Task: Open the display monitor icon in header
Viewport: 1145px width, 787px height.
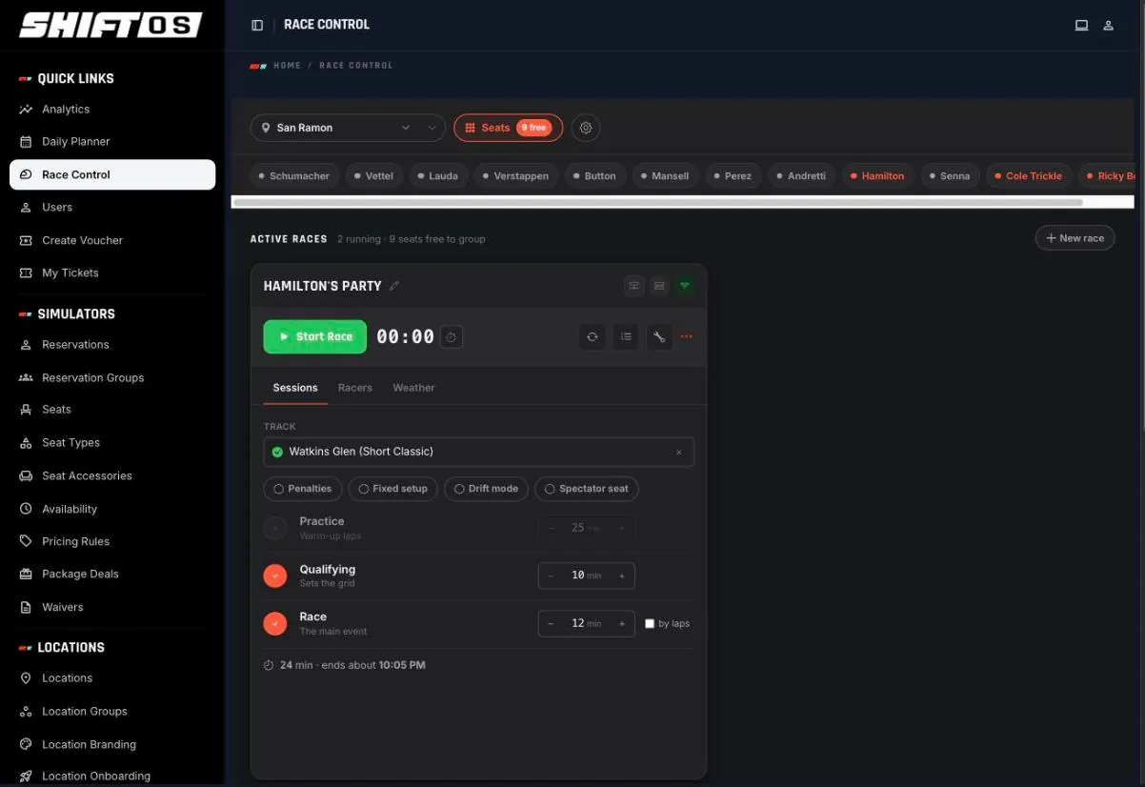Action: 1081,26
